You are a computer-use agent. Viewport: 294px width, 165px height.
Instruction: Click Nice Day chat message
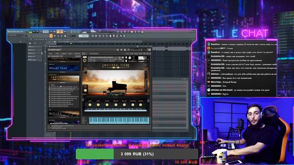coord(222,82)
